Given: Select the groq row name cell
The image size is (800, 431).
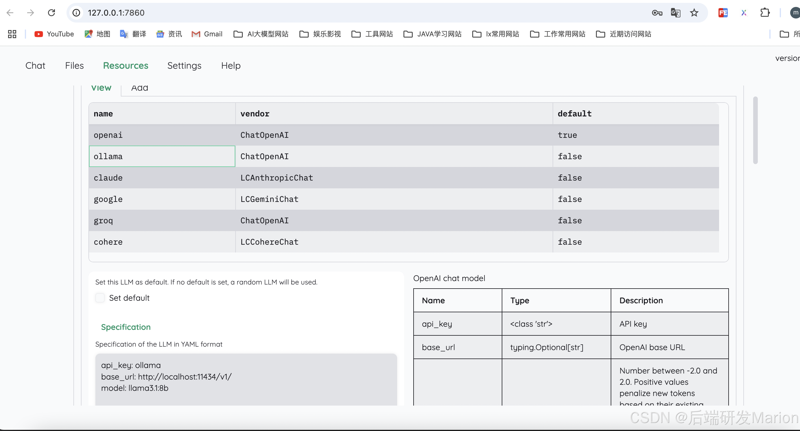Looking at the screenshot, I should click(x=162, y=221).
